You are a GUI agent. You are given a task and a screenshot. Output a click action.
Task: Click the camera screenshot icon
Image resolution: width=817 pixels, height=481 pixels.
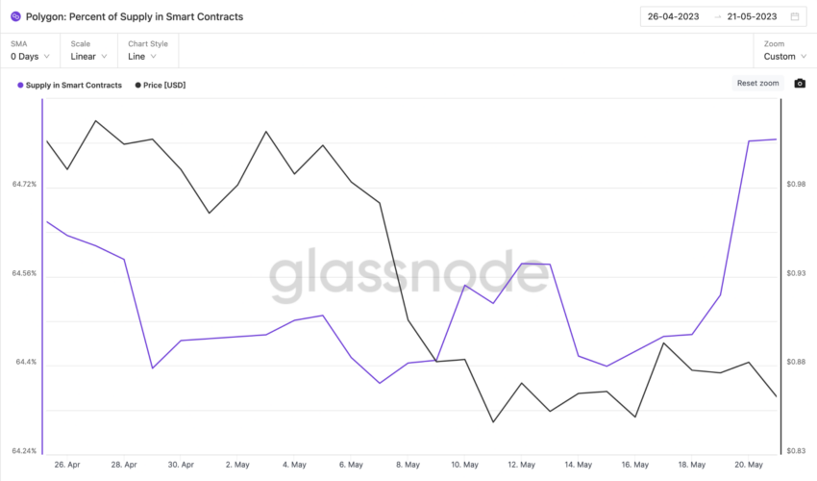(x=800, y=84)
